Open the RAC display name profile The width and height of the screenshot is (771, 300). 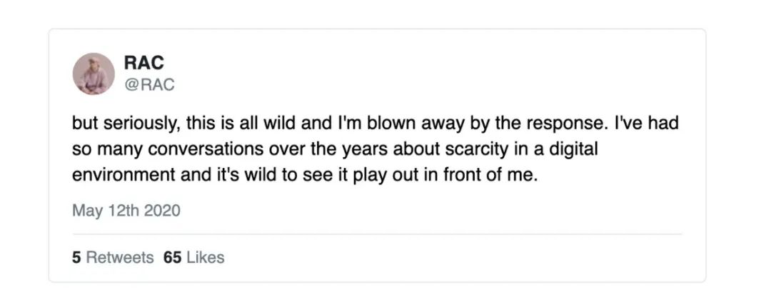(144, 62)
